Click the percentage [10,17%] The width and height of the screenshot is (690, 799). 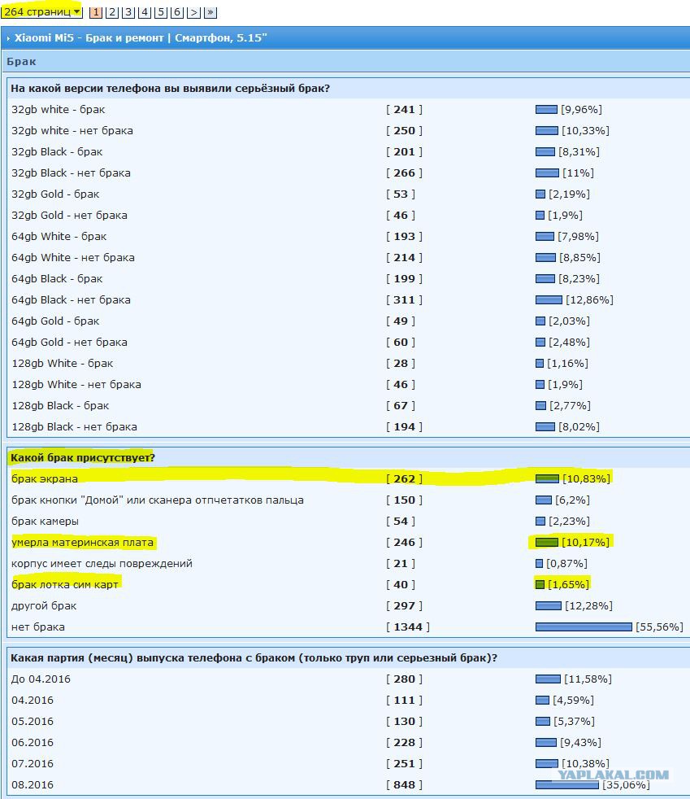[586, 542]
